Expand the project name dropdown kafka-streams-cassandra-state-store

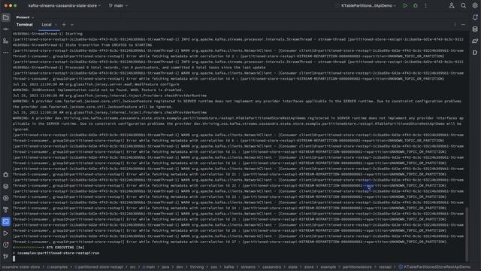[65, 5]
